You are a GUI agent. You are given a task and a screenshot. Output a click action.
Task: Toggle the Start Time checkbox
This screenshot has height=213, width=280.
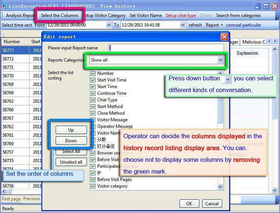coord(93,87)
